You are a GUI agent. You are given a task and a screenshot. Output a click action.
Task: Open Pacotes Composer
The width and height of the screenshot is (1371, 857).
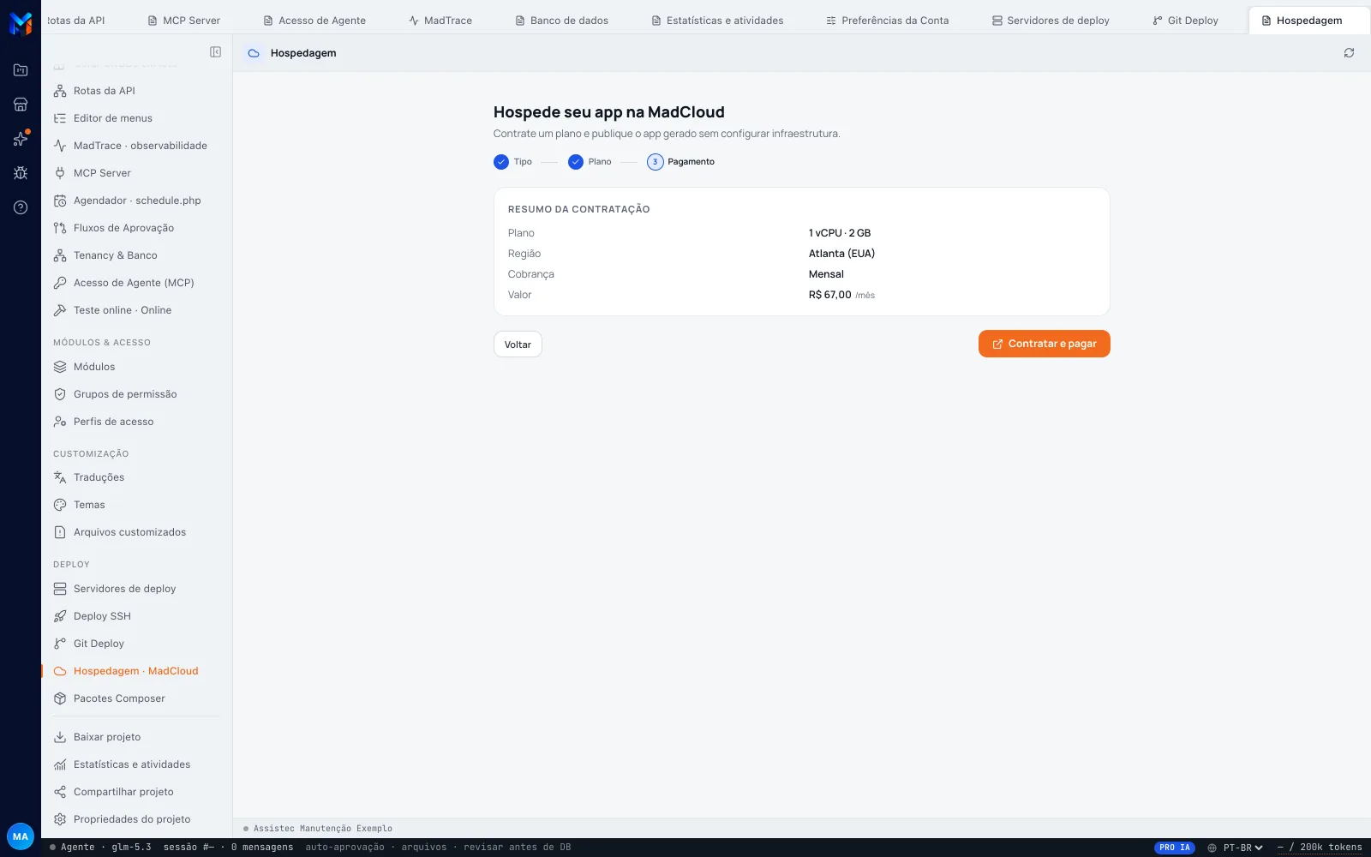(137, 698)
